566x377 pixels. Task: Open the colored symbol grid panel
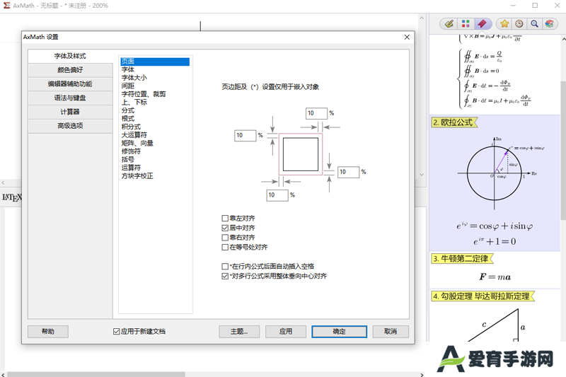pos(466,24)
